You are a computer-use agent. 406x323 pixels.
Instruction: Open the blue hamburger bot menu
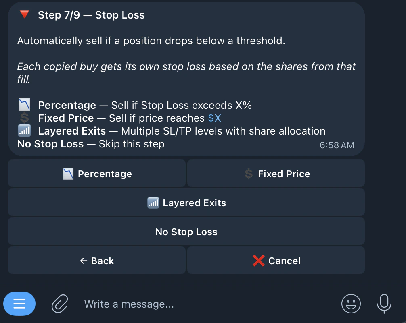(19, 304)
